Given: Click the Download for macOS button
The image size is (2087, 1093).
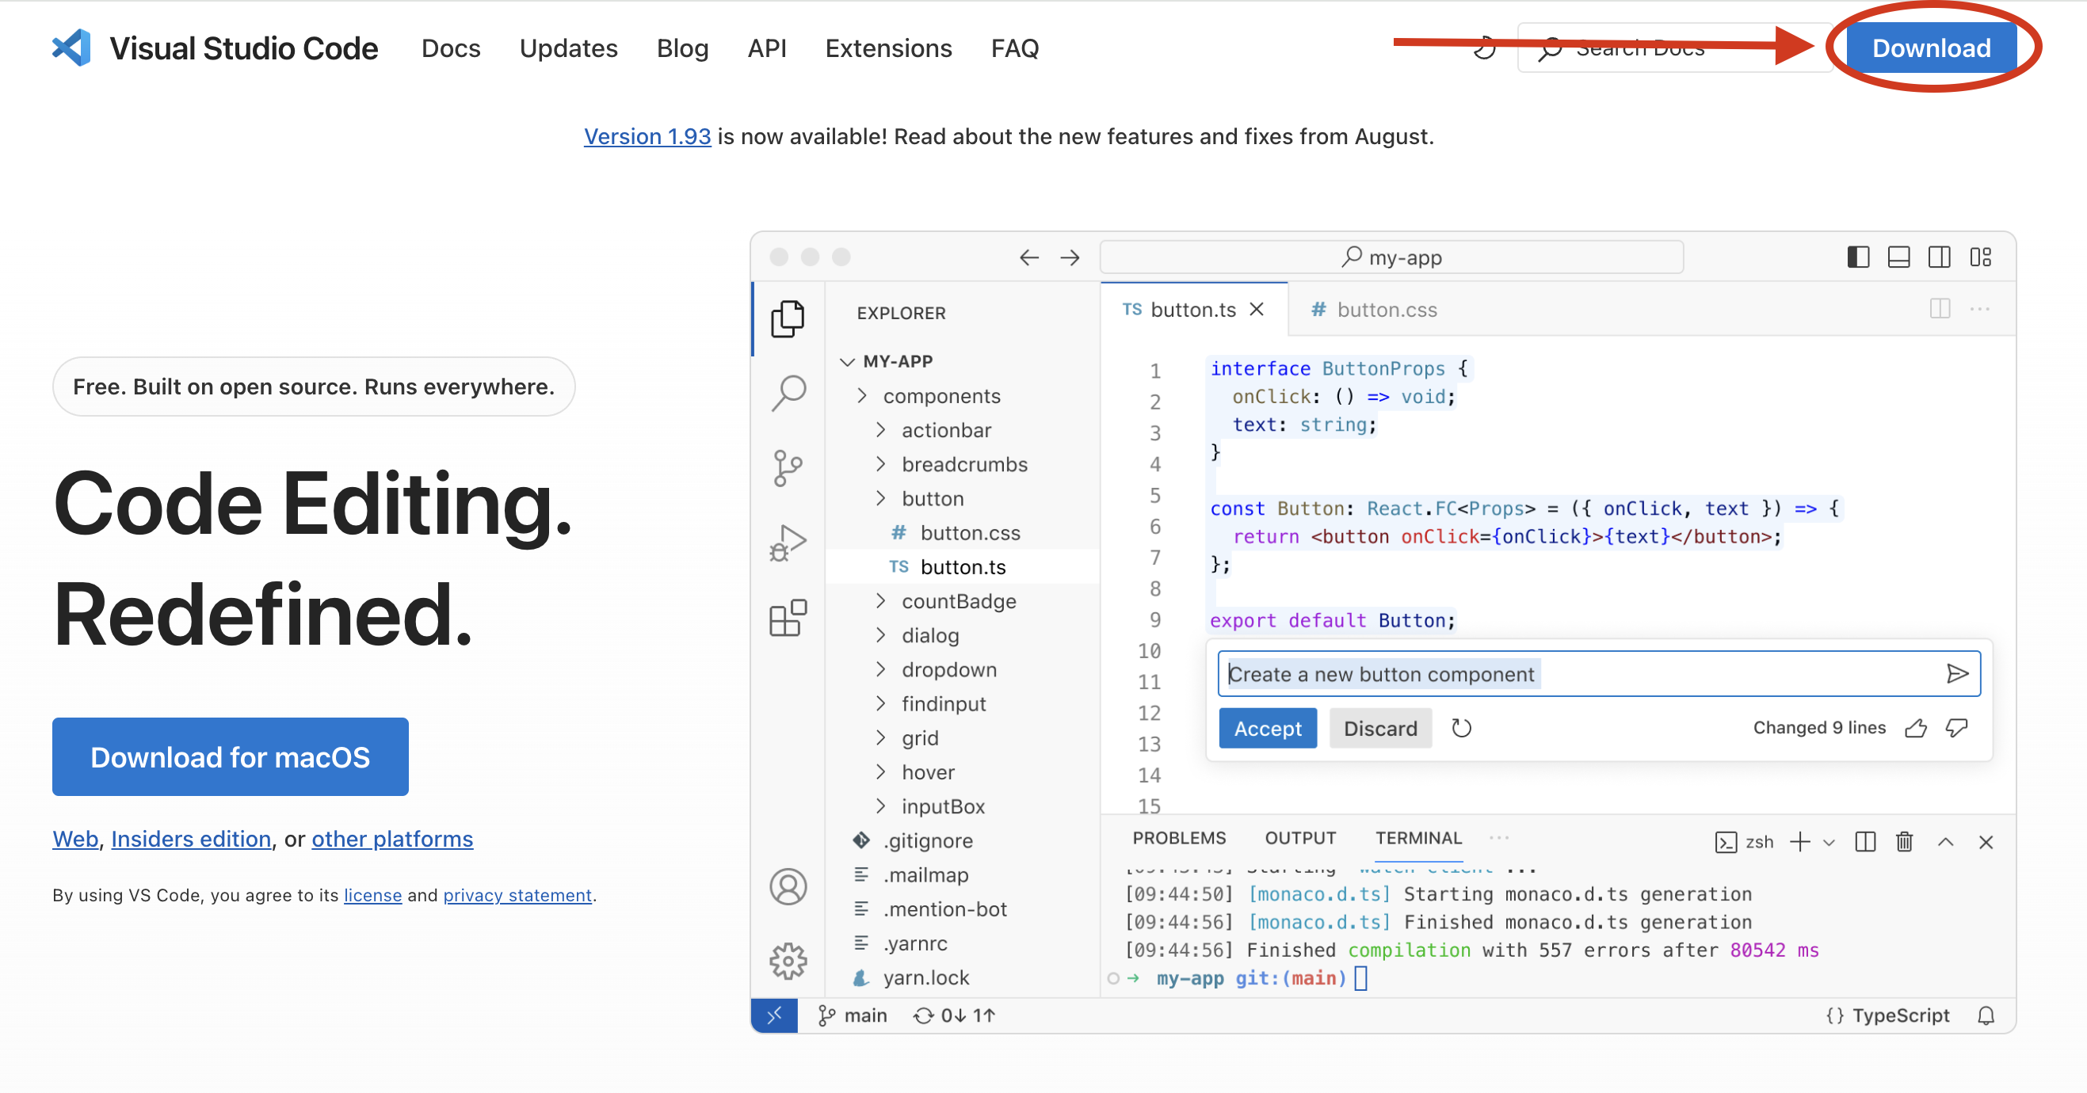Looking at the screenshot, I should click(x=230, y=756).
